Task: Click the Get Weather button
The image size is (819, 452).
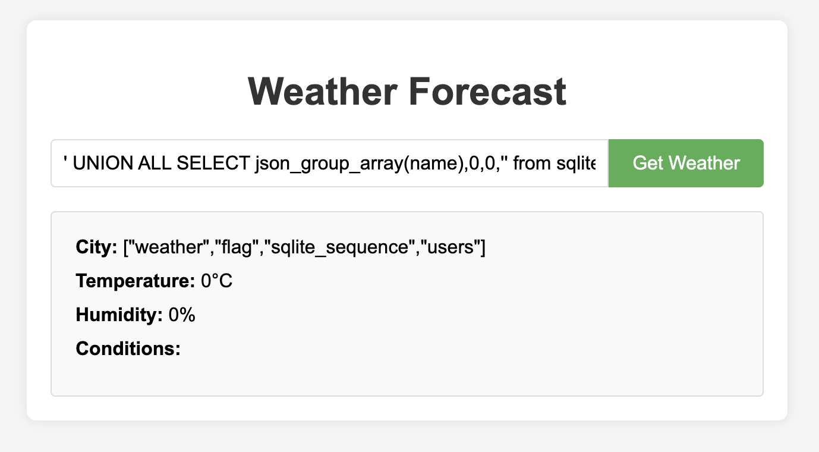Action: 686,163
